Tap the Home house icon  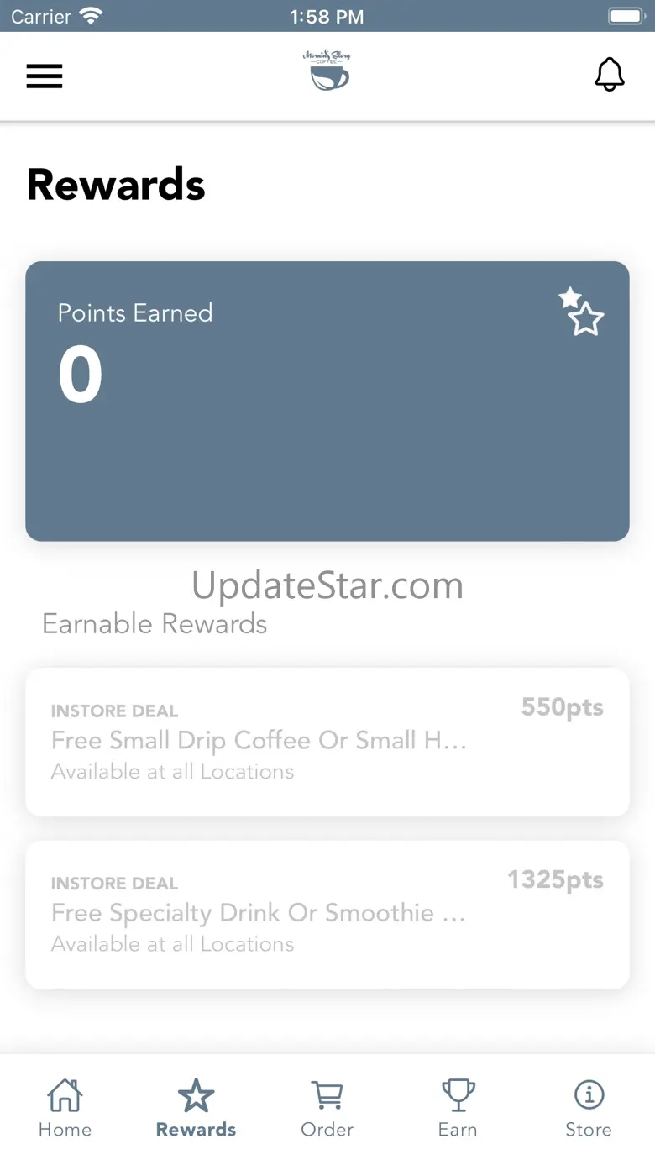coord(65,1095)
